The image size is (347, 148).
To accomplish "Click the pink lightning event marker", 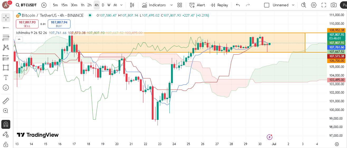I will [x=269, y=137].
